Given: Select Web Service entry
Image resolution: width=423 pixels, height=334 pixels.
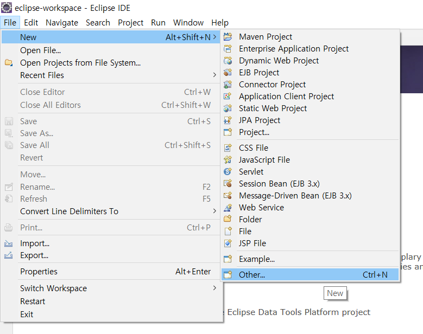Looking at the screenshot, I should tap(310, 208).
